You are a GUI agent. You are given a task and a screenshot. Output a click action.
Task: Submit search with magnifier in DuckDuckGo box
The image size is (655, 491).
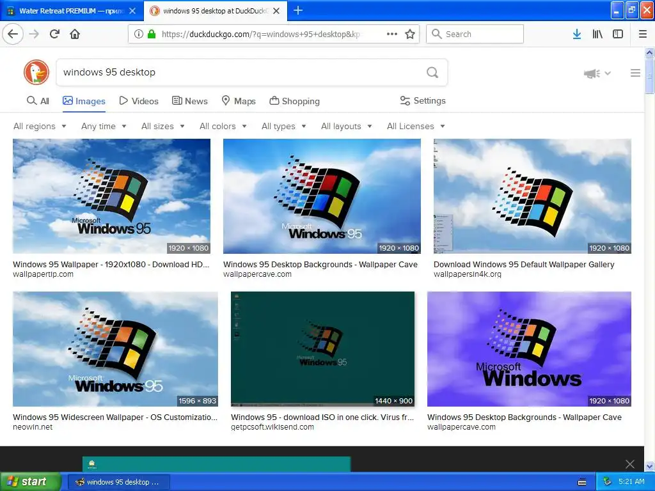point(432,72)
